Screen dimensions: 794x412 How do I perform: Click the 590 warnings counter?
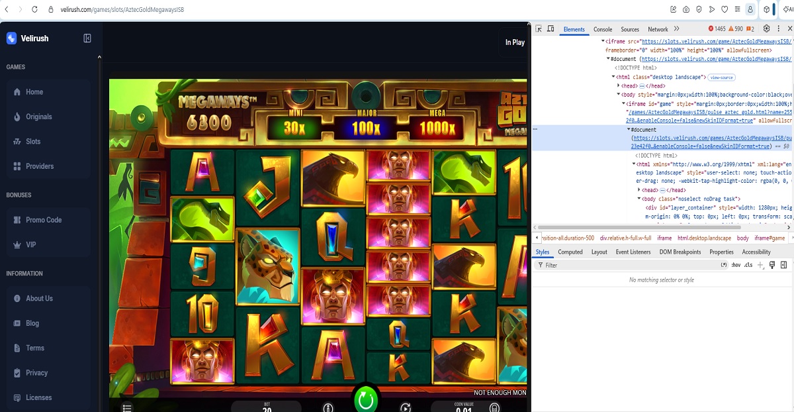coord(736,29)
